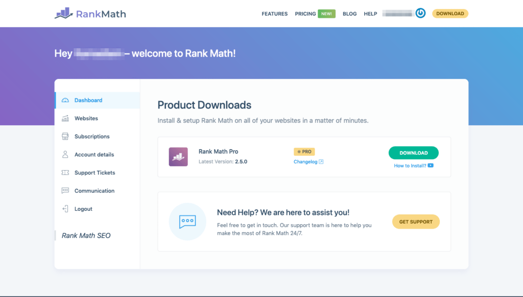Open the How to Install? link

(410, 166)
